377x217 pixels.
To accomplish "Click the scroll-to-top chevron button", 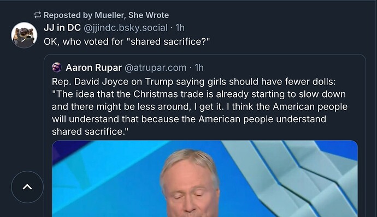I will pos(27,187).
